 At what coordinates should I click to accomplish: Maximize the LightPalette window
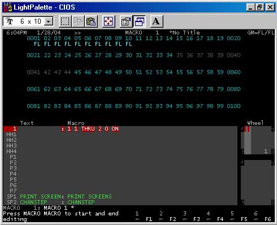259,7
